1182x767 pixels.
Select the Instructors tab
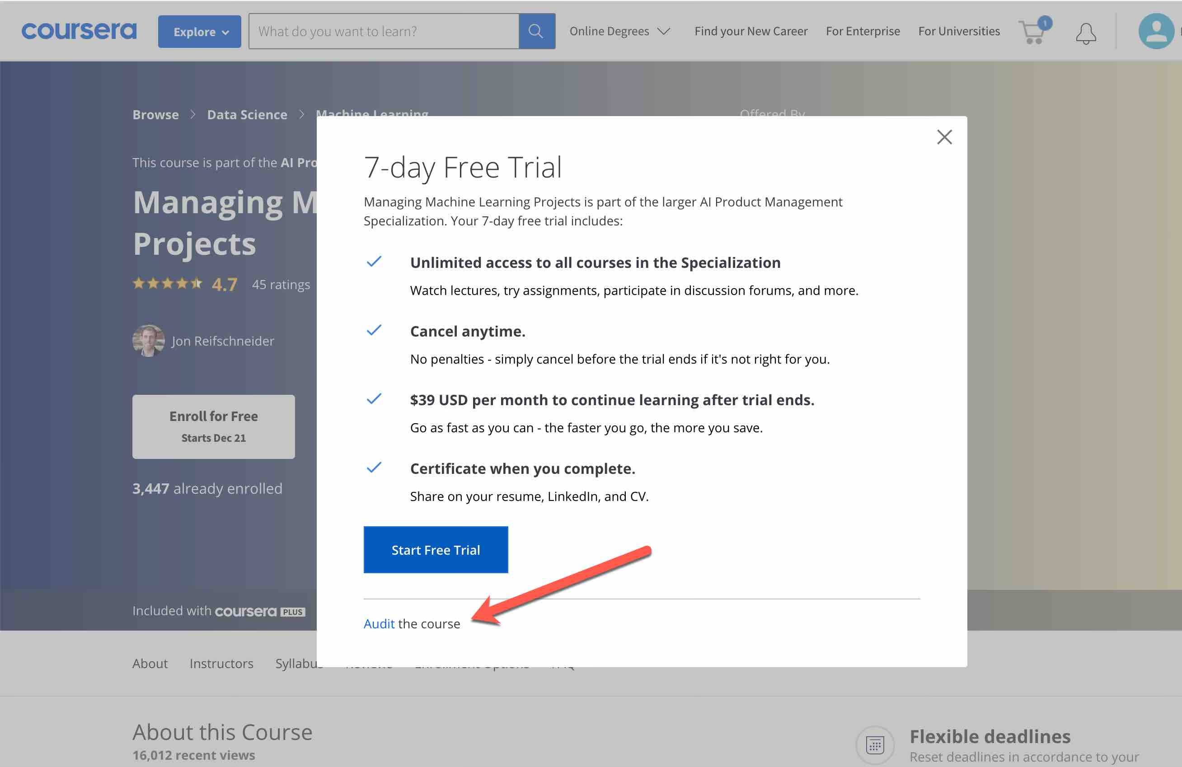coord(221,663)
